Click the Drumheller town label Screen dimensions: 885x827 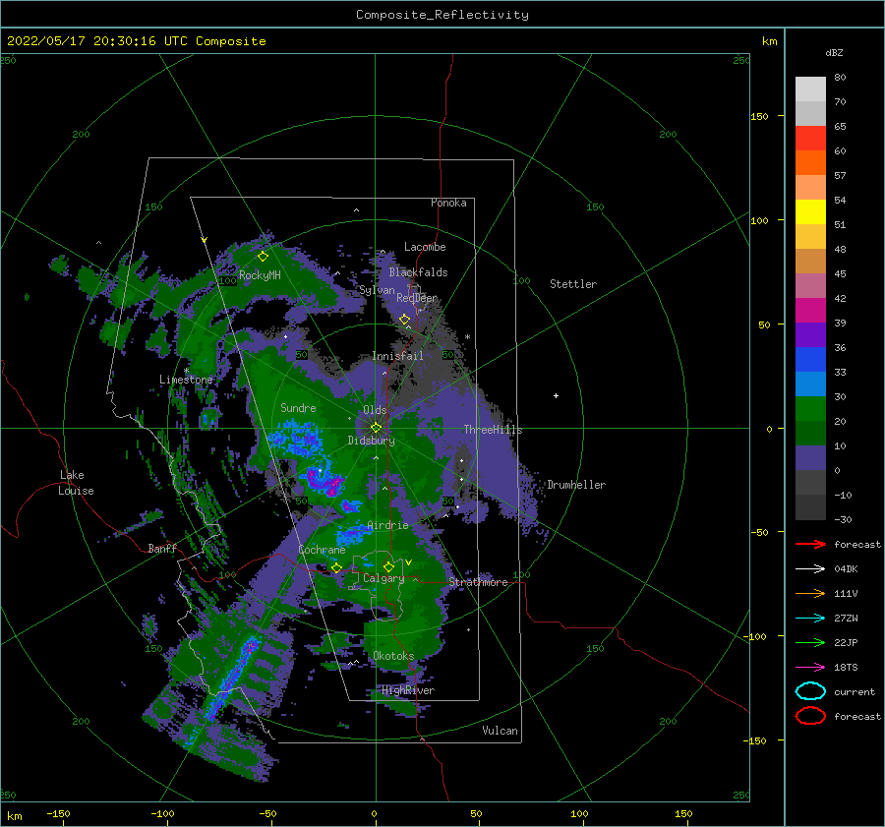click(576, 485)
